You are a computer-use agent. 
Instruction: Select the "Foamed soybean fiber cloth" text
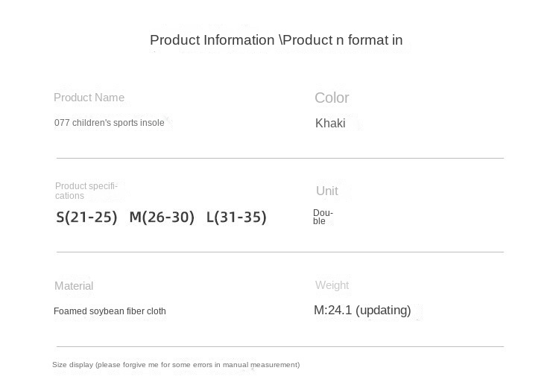(110, 311)
